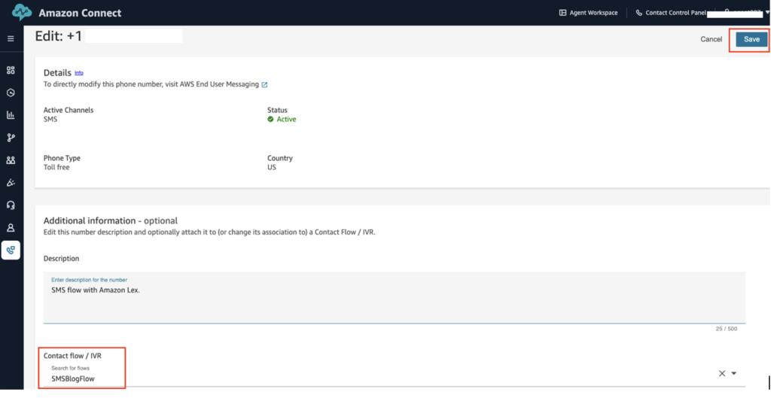Screen dimensions: 771x398
Task: Click the Phone Type label
Action: click(x=62, y=158)
